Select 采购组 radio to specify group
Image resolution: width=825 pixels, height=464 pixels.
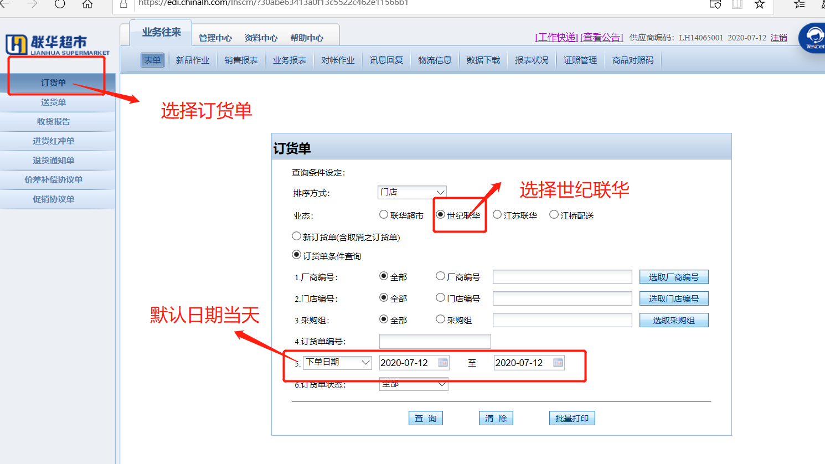click(x=440, y=319)
